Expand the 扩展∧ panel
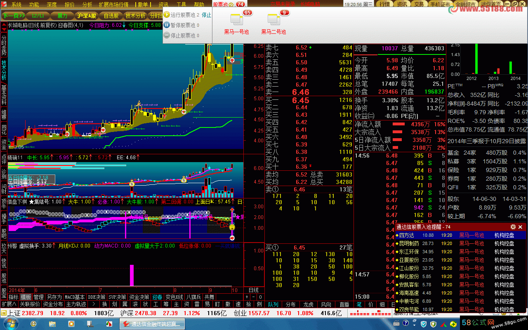Screen dimensions: 528x330 9,304
